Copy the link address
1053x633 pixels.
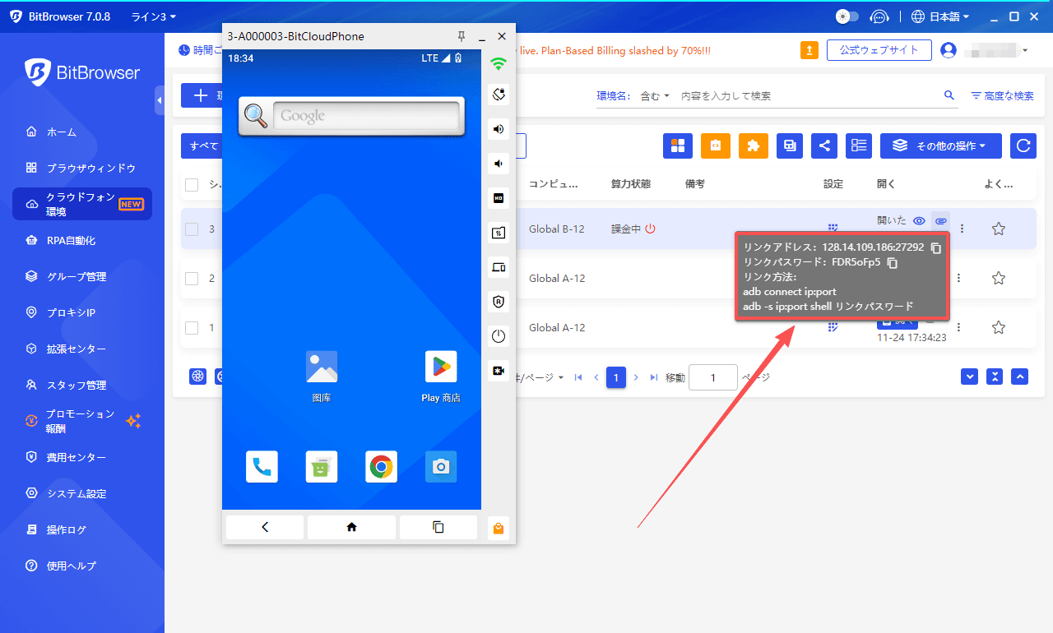pyautogui.click(x=935, y=247)
